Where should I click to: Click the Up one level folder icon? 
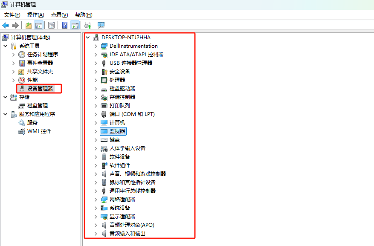click(29, 25)
